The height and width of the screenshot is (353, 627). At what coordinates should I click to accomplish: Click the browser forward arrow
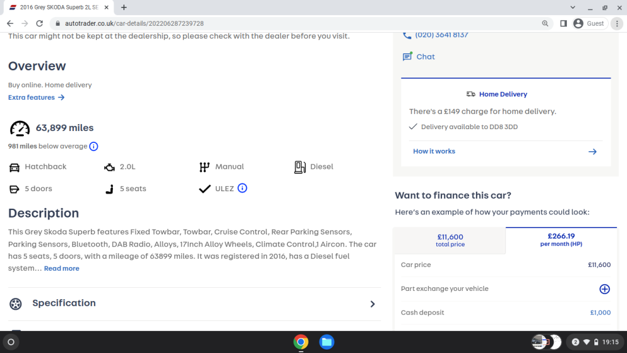25,24
